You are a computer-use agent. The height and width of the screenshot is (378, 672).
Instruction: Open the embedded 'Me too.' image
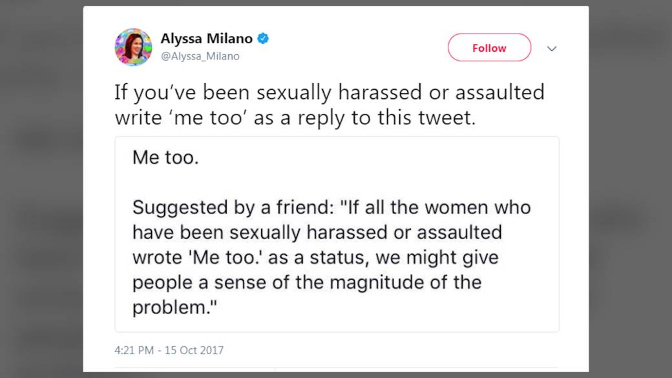point(337,234)
